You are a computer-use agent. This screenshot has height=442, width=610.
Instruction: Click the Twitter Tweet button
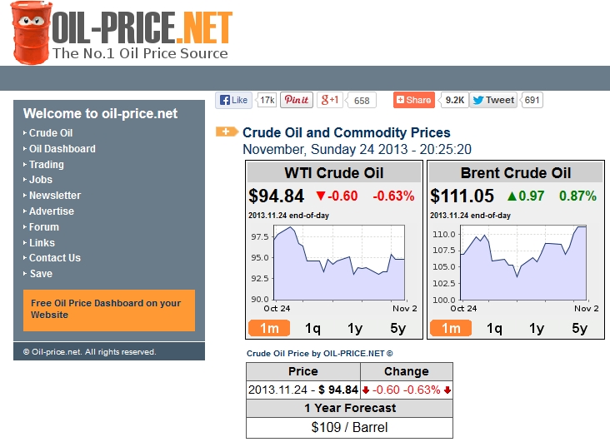[x=493, y=100]
